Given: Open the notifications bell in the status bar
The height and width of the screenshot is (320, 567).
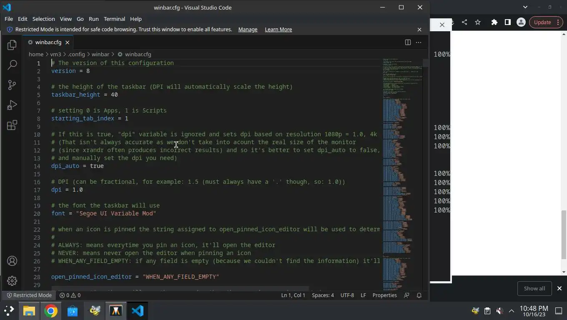Looking at the screenshot, I should [x=419, y=295].
